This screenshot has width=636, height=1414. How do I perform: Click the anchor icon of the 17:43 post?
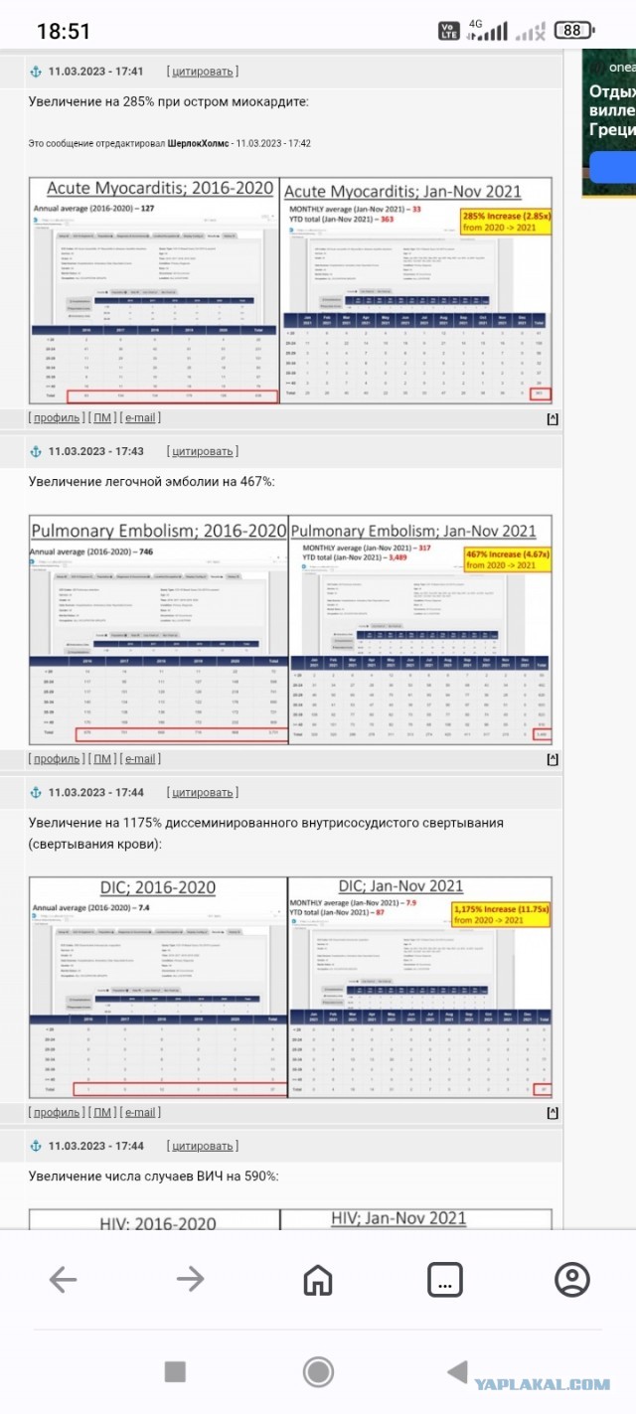[36, 451]
